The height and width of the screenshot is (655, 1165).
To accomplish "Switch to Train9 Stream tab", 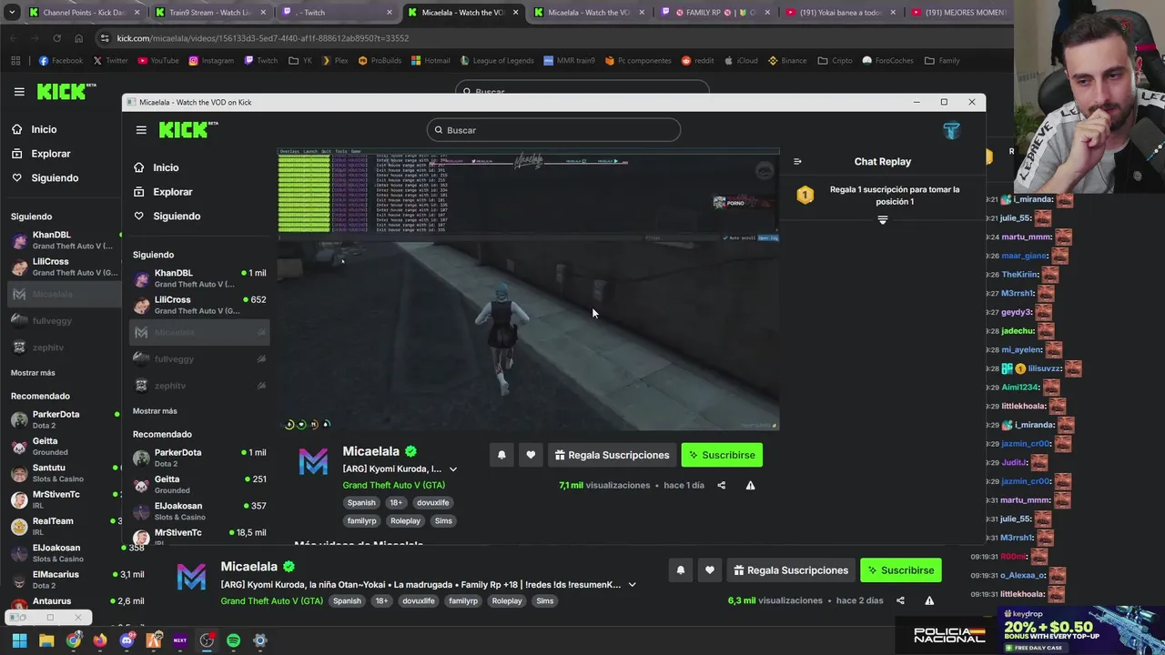I will click(x=211, y=13).
